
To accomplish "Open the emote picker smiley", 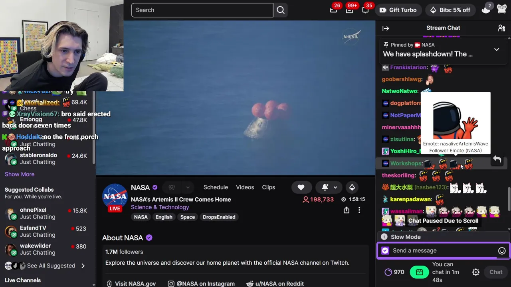I will click(502, 251).
